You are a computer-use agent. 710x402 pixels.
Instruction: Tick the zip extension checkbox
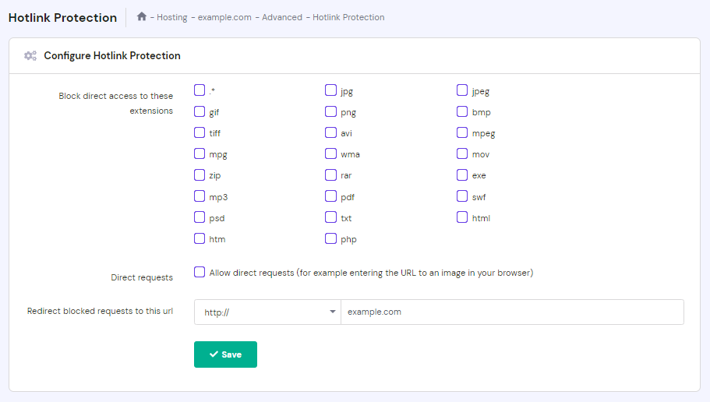pyautogui.click(x=200, y=175)
